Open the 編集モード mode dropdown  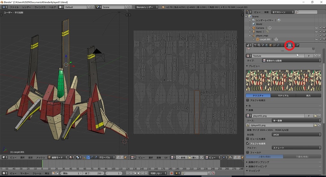57,157
